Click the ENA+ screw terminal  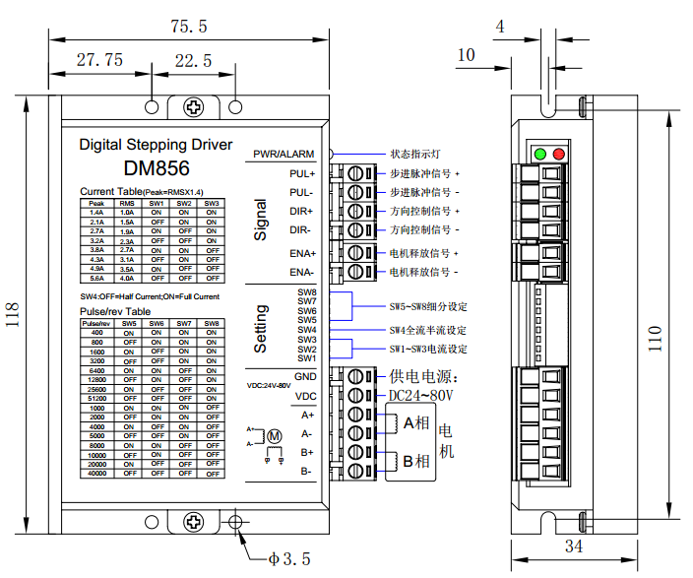(x=355, y=253)
